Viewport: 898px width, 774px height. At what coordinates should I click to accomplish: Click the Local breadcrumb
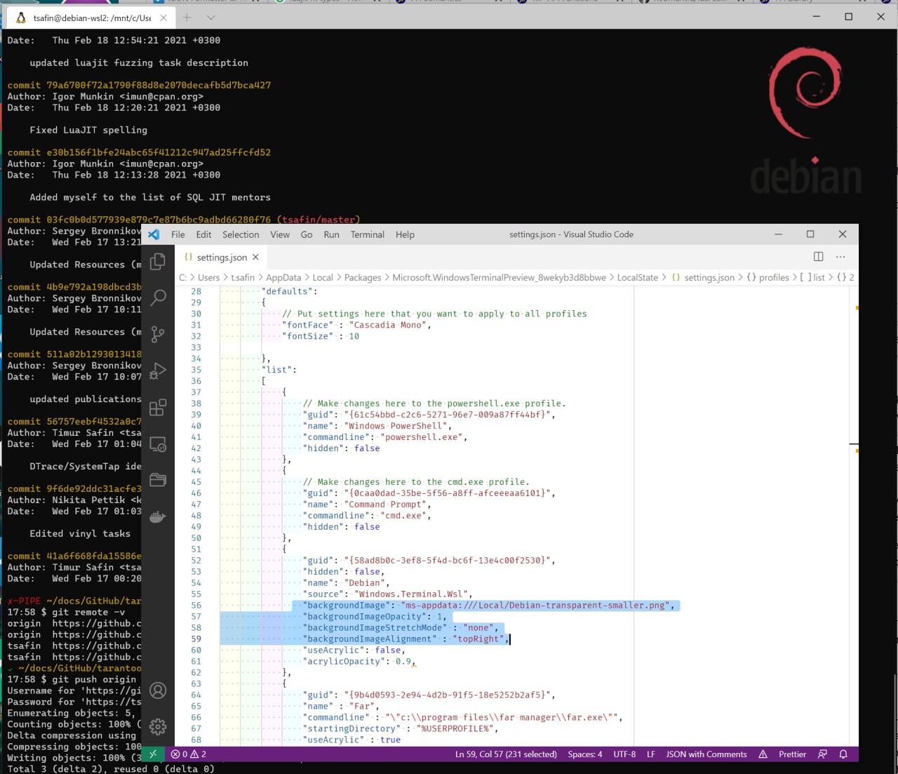click(323, 278)
